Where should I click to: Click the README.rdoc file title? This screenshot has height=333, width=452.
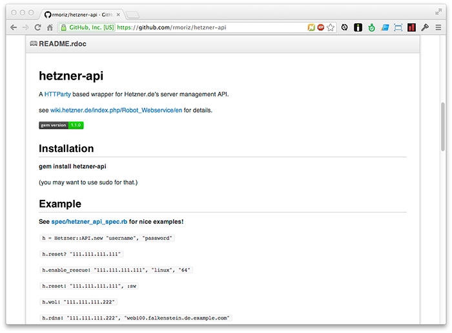pyautogui.click(x=63, y=43)
